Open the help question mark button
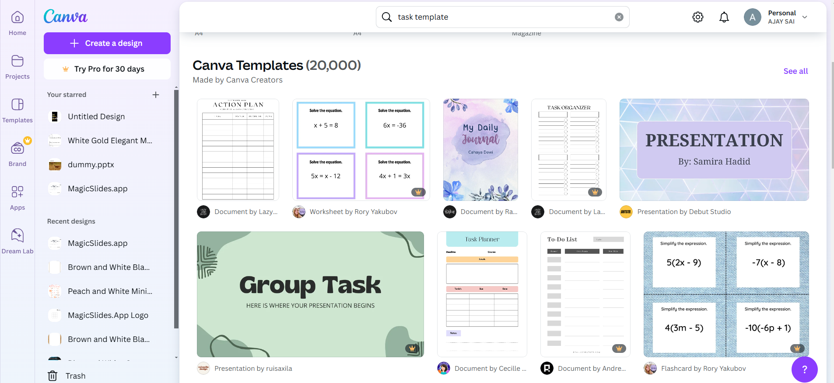The image size is (834, 383). (804, 369)
